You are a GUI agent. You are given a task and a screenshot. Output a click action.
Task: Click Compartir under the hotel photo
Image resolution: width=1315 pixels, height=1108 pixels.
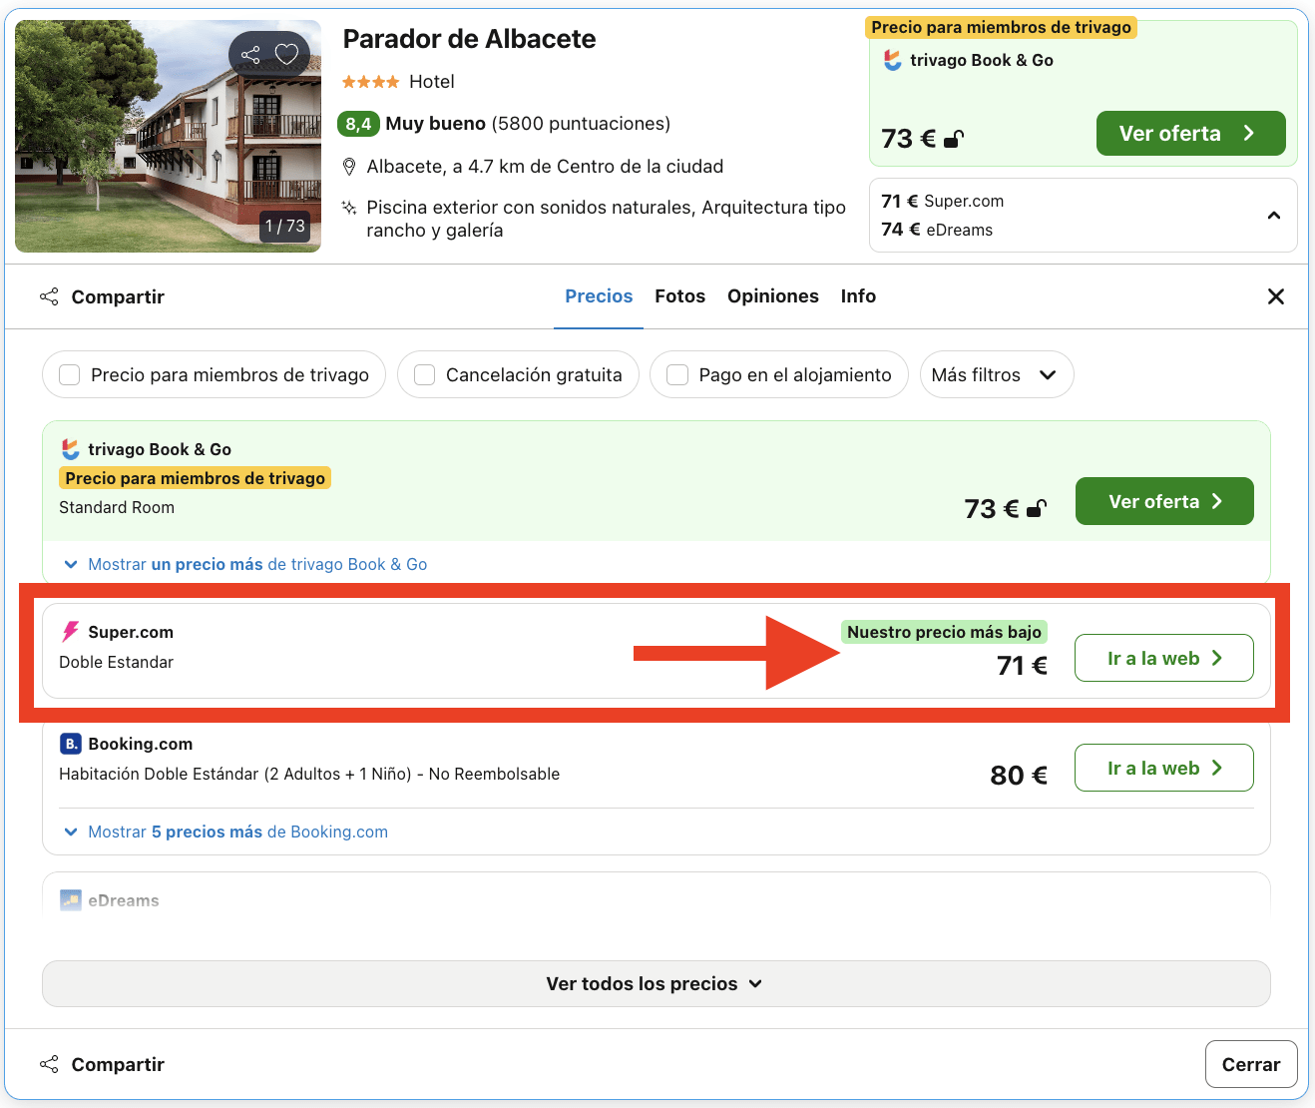pos(102,296)
